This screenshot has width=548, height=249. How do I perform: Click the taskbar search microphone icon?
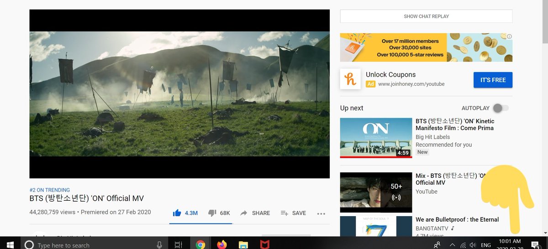coord(159,245)
